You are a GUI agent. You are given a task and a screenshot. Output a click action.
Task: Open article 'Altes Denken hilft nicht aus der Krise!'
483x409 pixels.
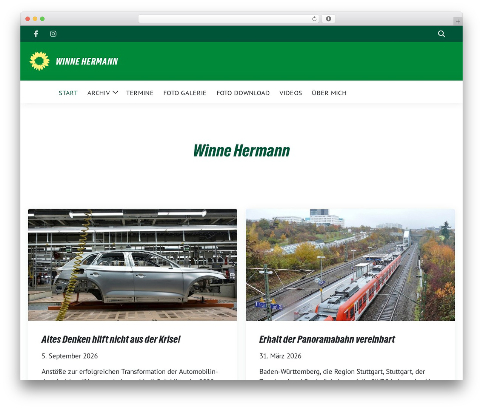111,339
